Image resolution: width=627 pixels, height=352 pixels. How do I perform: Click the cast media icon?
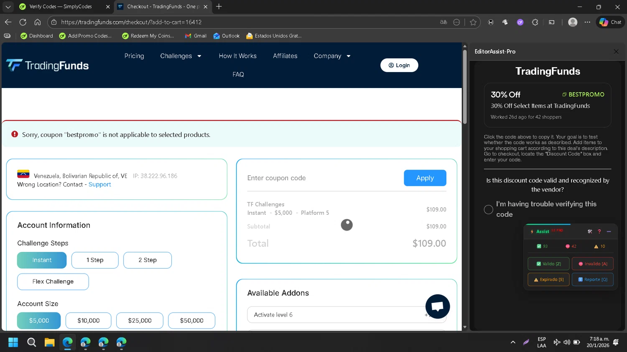click(x=552, y=22)
